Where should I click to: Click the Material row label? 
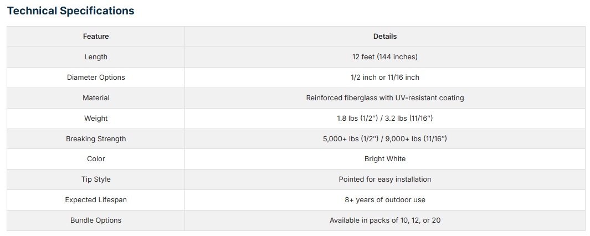click(x=96, y=98)
